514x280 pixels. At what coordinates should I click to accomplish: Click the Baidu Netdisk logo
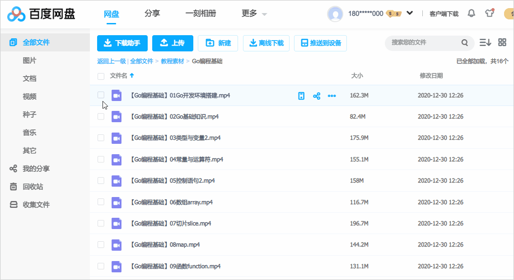[x=41, y=14]
